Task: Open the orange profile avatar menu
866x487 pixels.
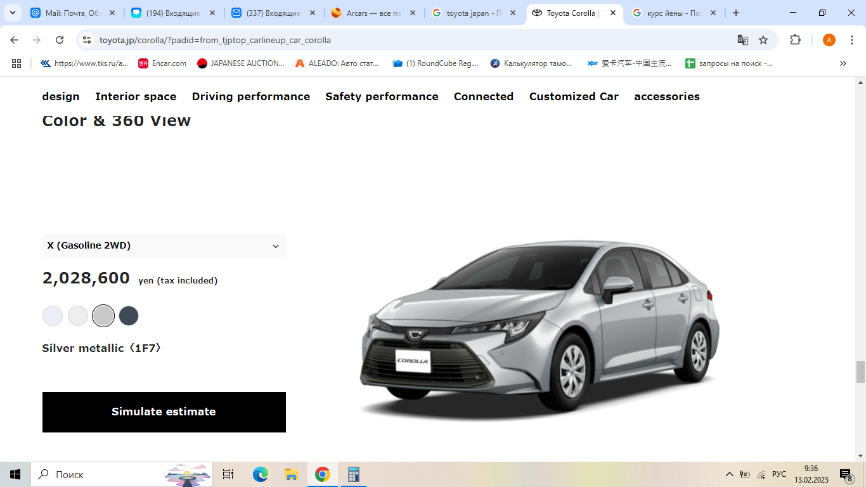Action: (x=829, y=40)
